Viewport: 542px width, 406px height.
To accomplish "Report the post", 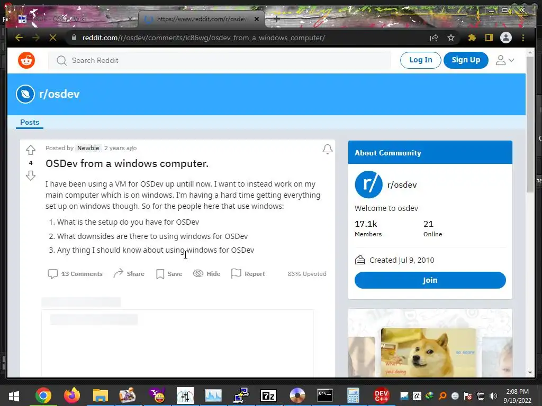I will pyautogui.click(x=248, y=274).
